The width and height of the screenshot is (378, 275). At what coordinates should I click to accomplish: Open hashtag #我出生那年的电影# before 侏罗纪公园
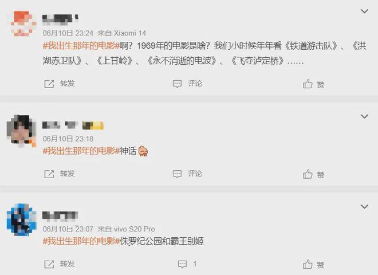coord(81,241)
